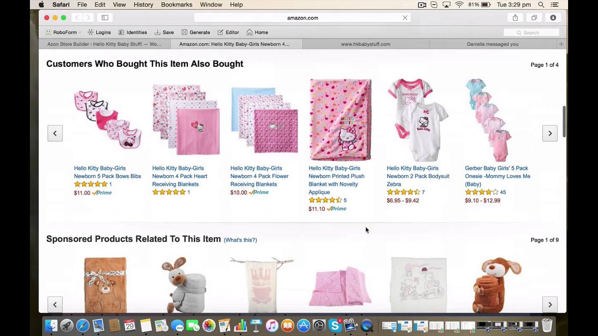Image resolution: width=598 pixels, height=336 pixels.
Task: Open Safari downloads arrow icon
Action: 553,18
